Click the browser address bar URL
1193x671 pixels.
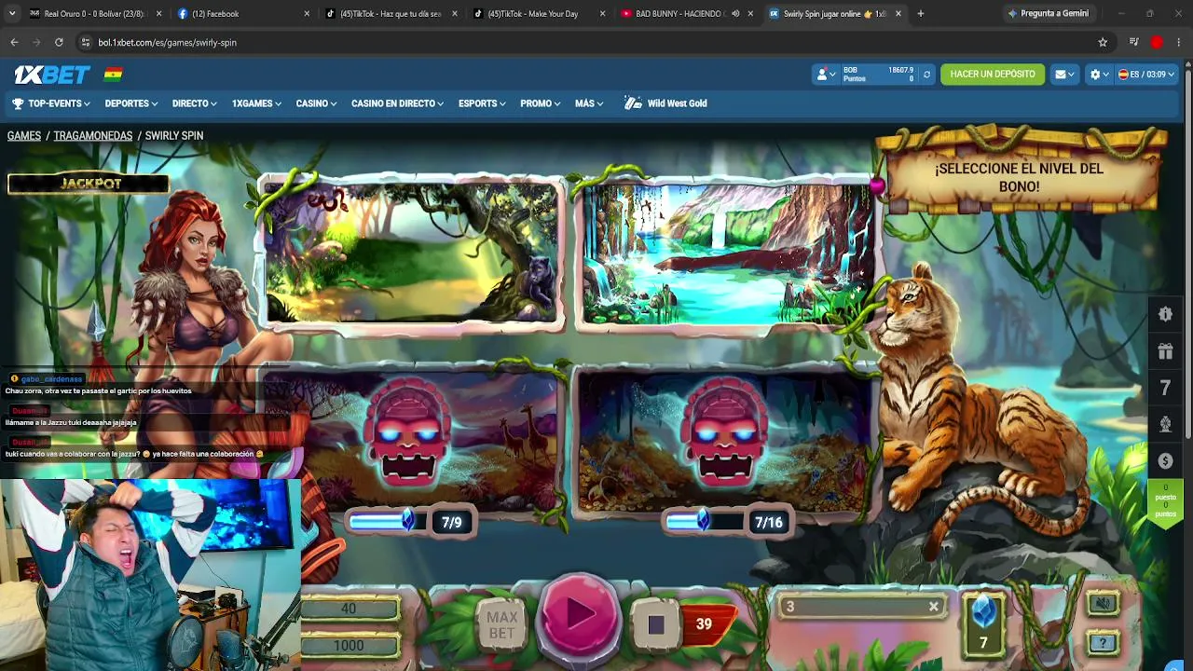168,43
